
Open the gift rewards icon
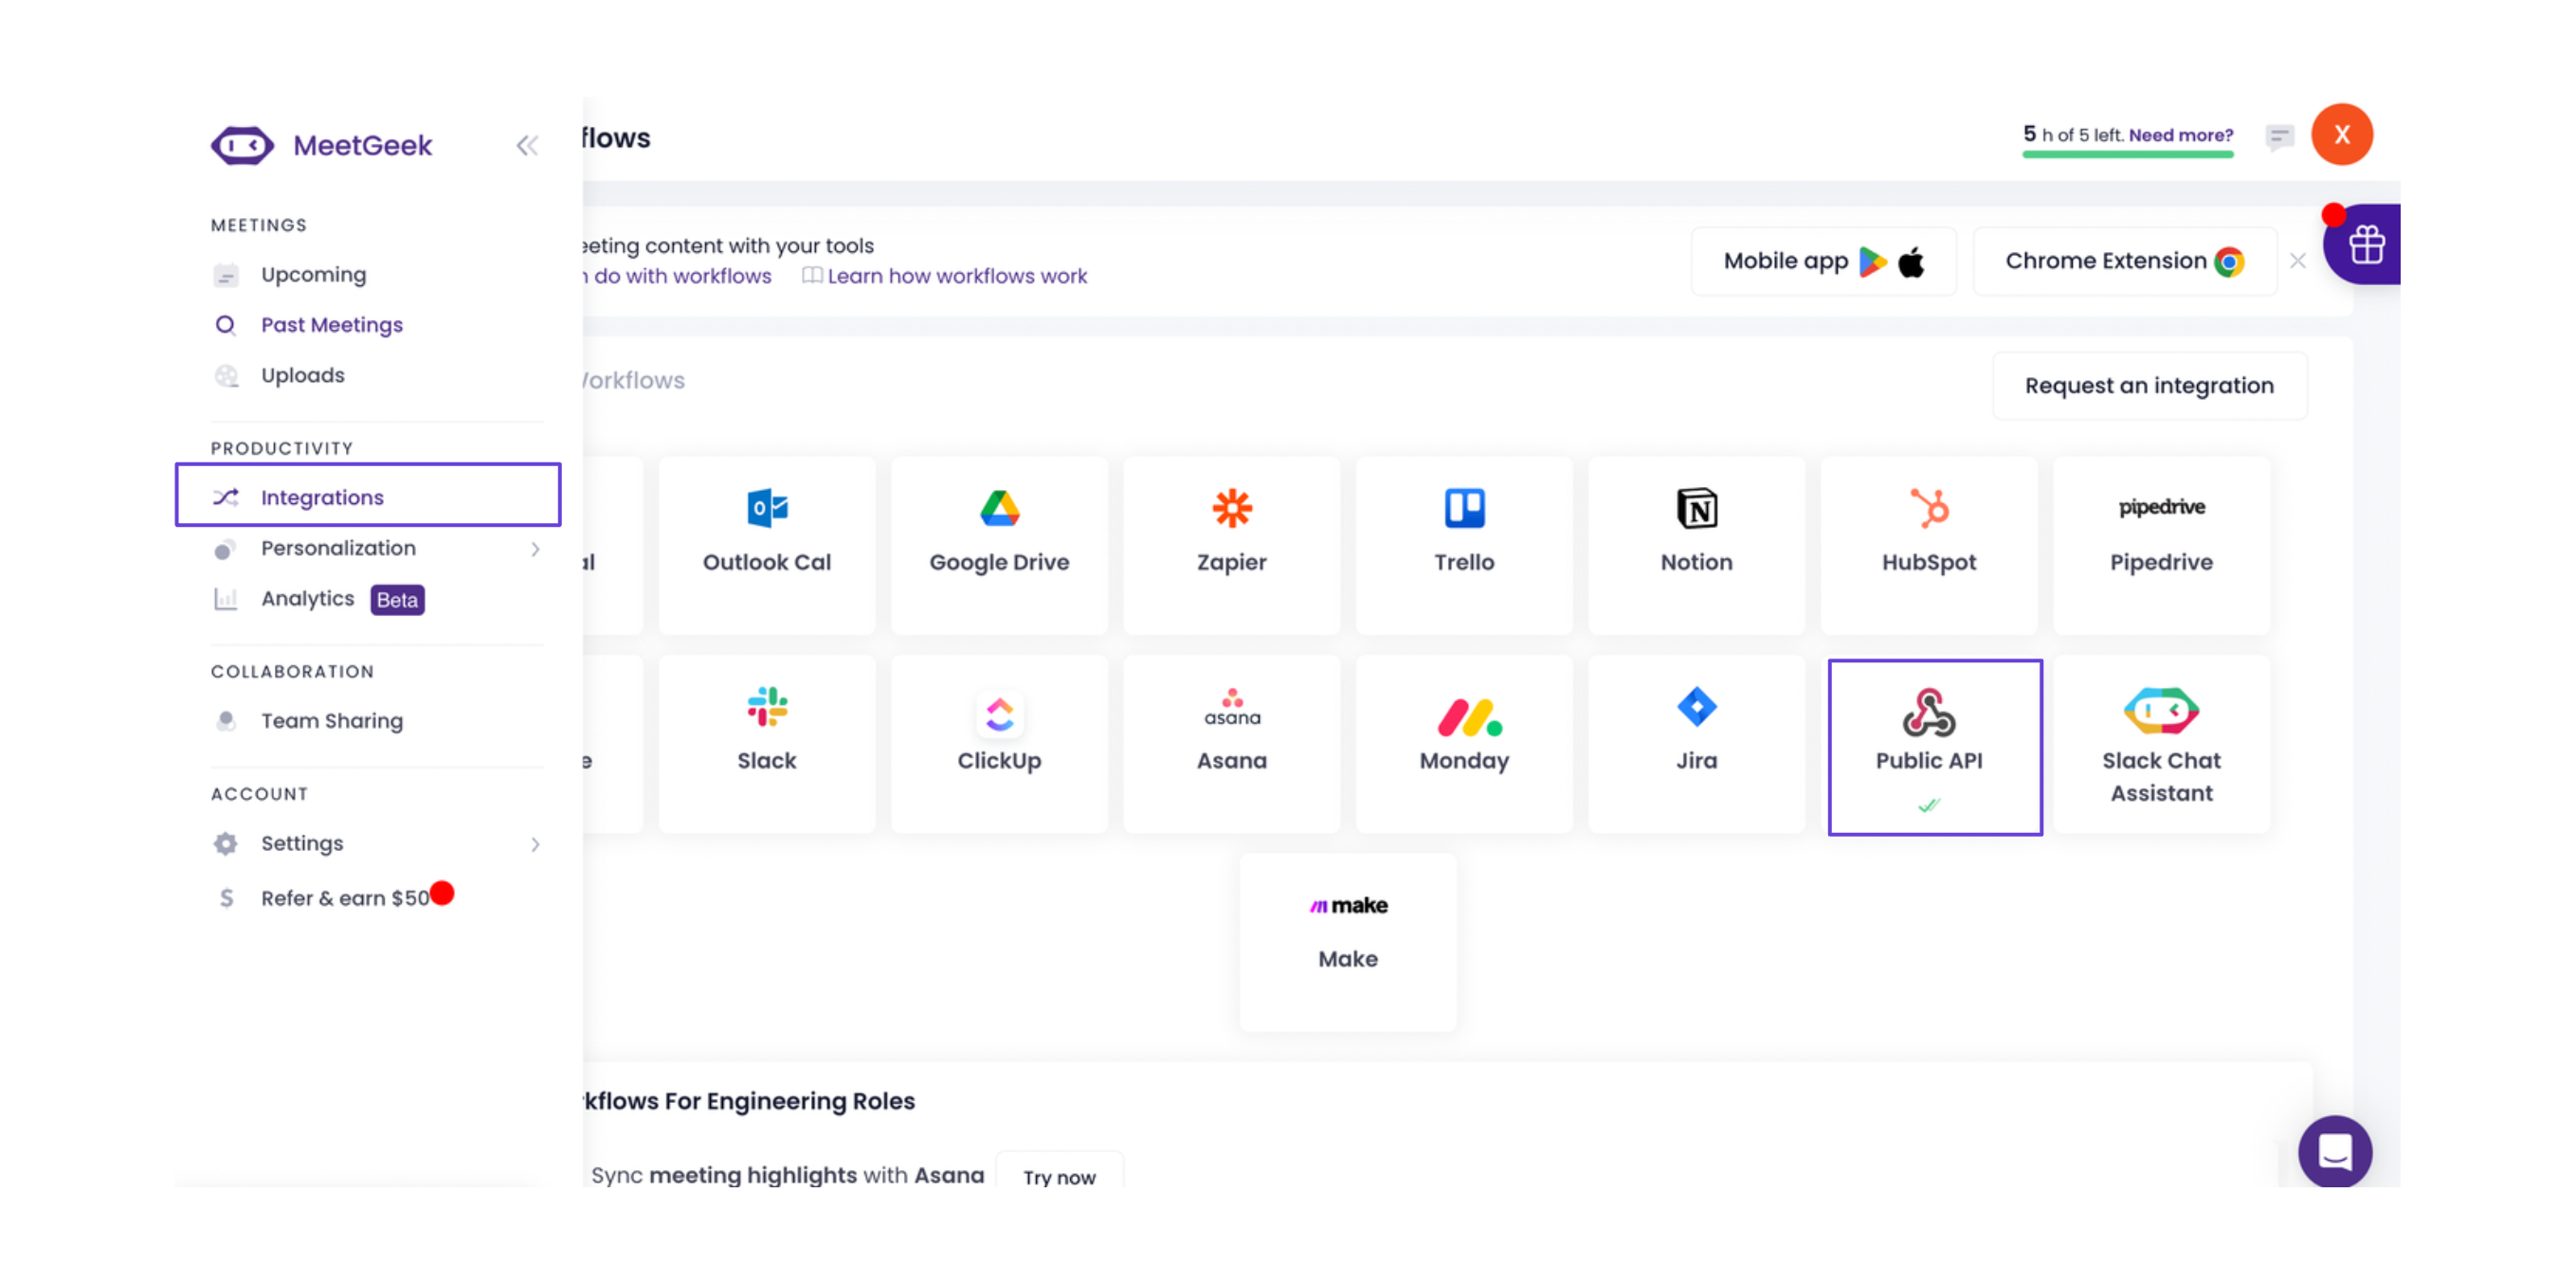pos(2365,245)
